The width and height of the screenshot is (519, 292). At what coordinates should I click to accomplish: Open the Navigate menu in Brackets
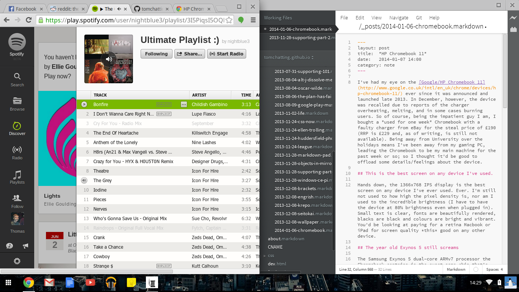[399, 17]
